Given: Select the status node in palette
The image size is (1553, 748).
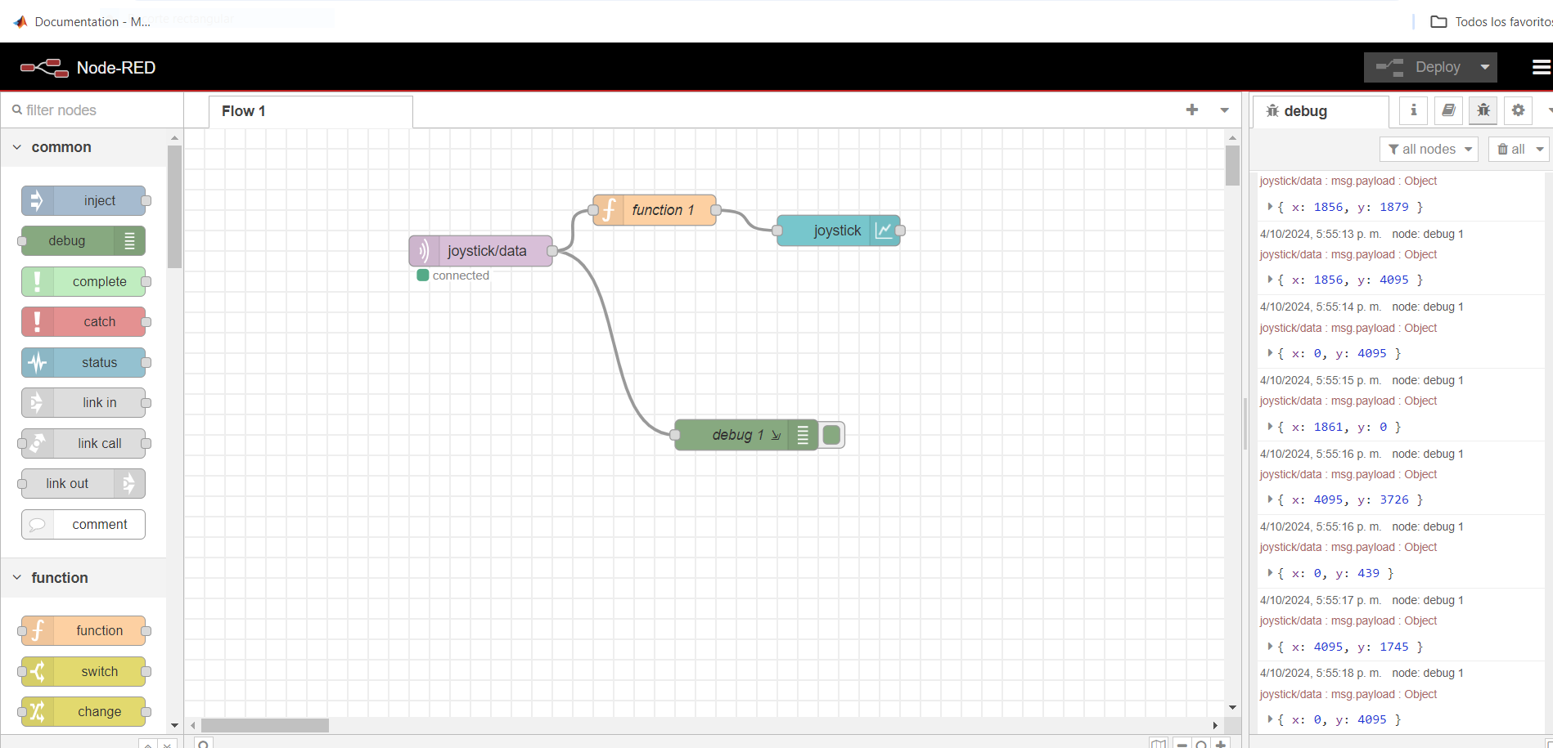Looking at the screenshot, I should (x=83, y=363).
